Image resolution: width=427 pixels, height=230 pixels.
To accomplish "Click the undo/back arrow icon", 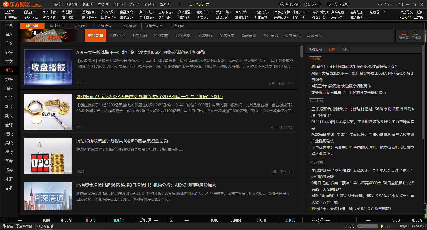I will point(387,5).
